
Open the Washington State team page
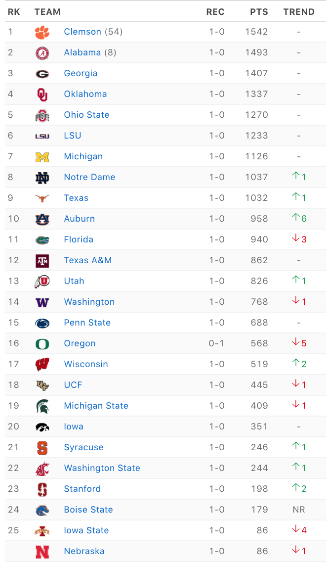[102, 468]
